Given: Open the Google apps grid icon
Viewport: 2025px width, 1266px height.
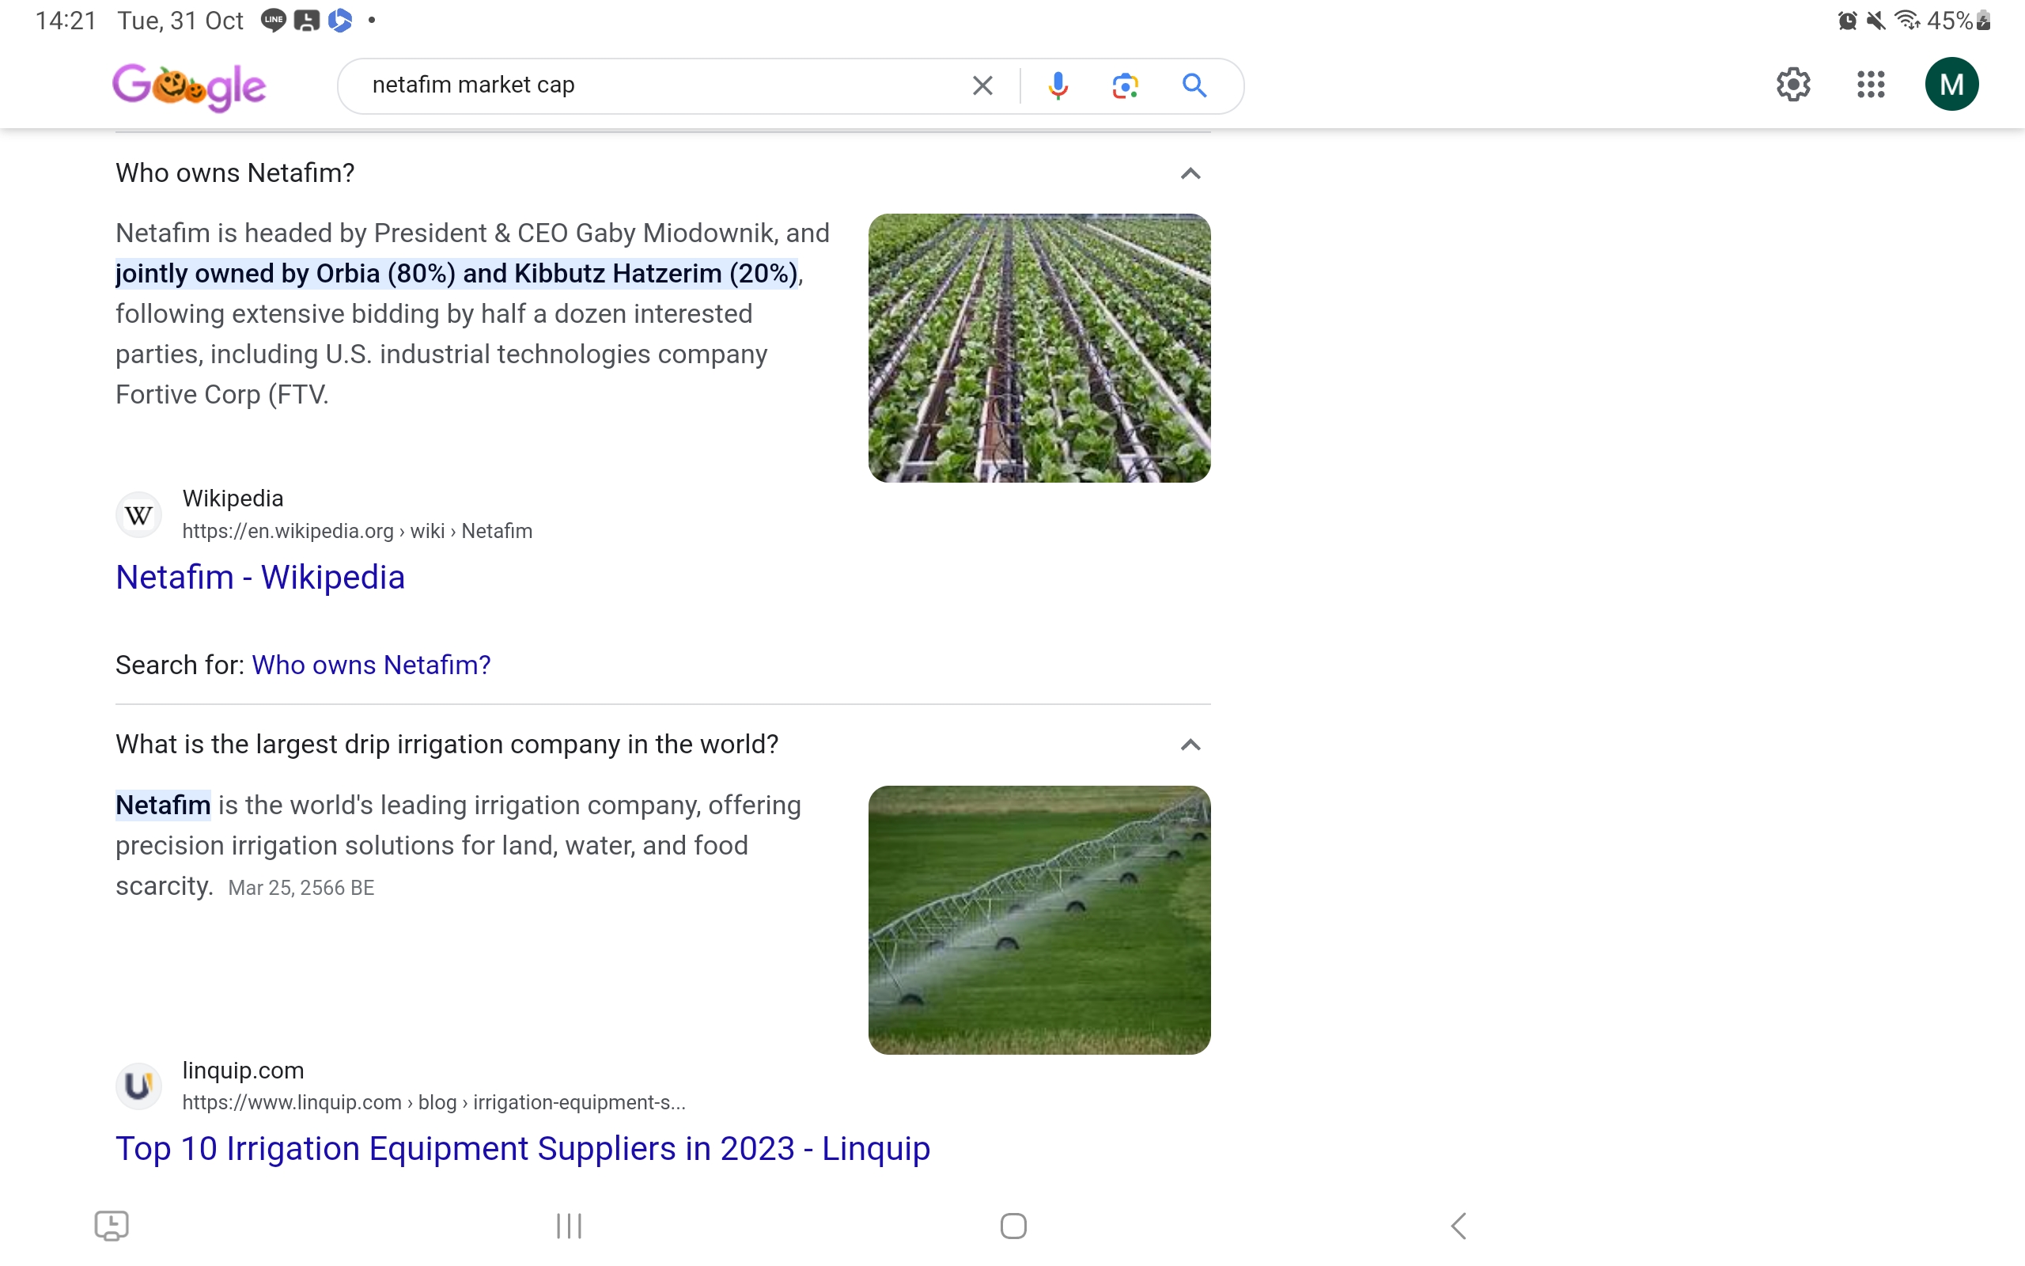Looking at the screenshot, I should [x=1870, y=85].
